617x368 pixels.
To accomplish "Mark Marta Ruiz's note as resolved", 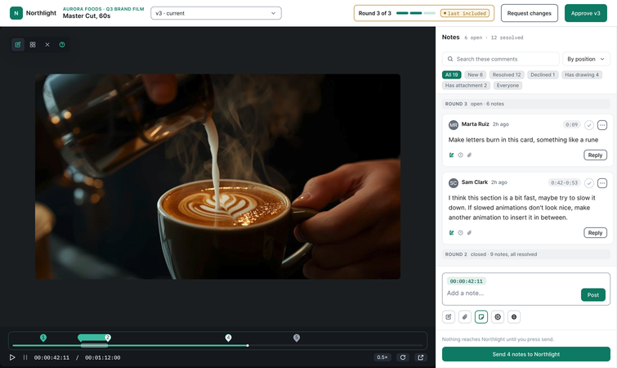I will click(x=588, y=125).
